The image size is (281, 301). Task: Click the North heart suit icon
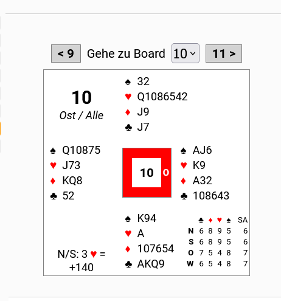(x=128, y=97)
